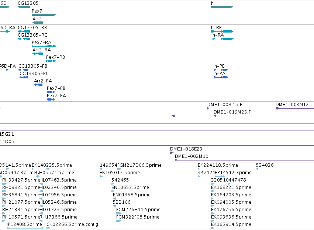314x230 pixels.
Task: Click the DME1-003N12 BAC label
Action: point(292,105)
